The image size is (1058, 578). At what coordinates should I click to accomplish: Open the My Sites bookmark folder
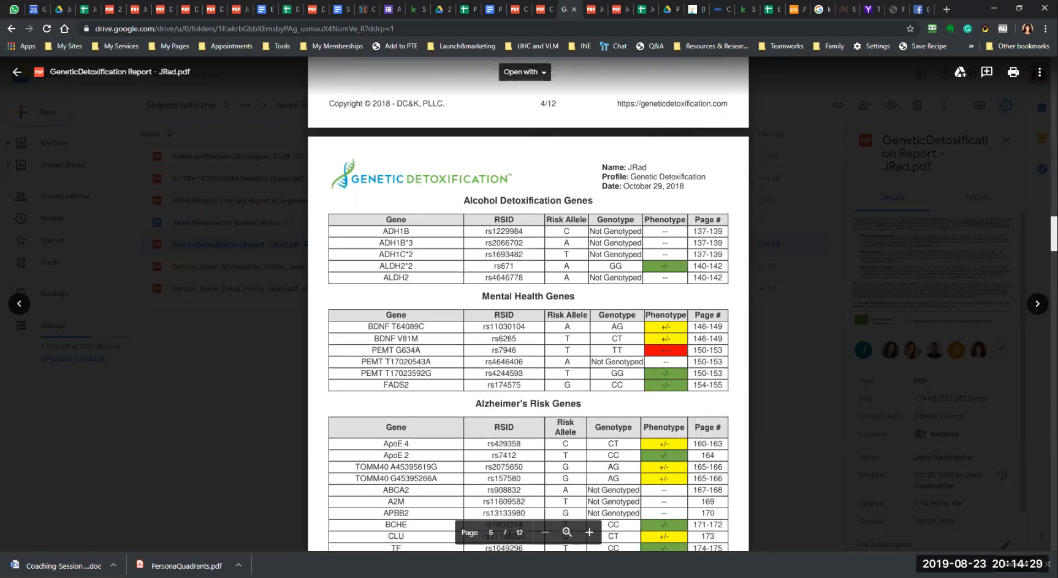pyautogui.click(x=64, y=46)
